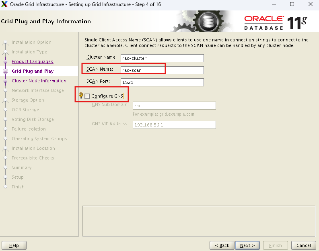Viewport: 319px width, 251px height.
Task: Click into the SCAN Port field
Action: pyautogui.click(x=162, y=82)
